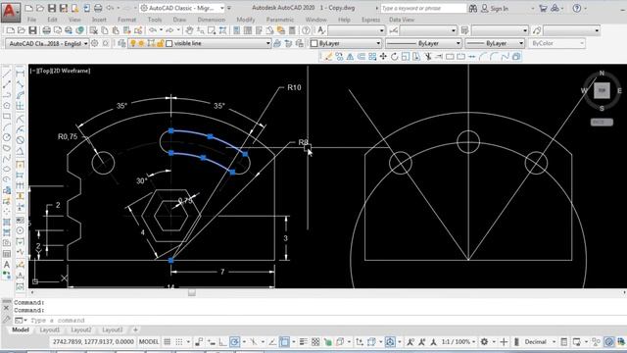Select the Copy tool in the Modify toolbar
Screen dimensions: 627x353
tap(339, 57)
